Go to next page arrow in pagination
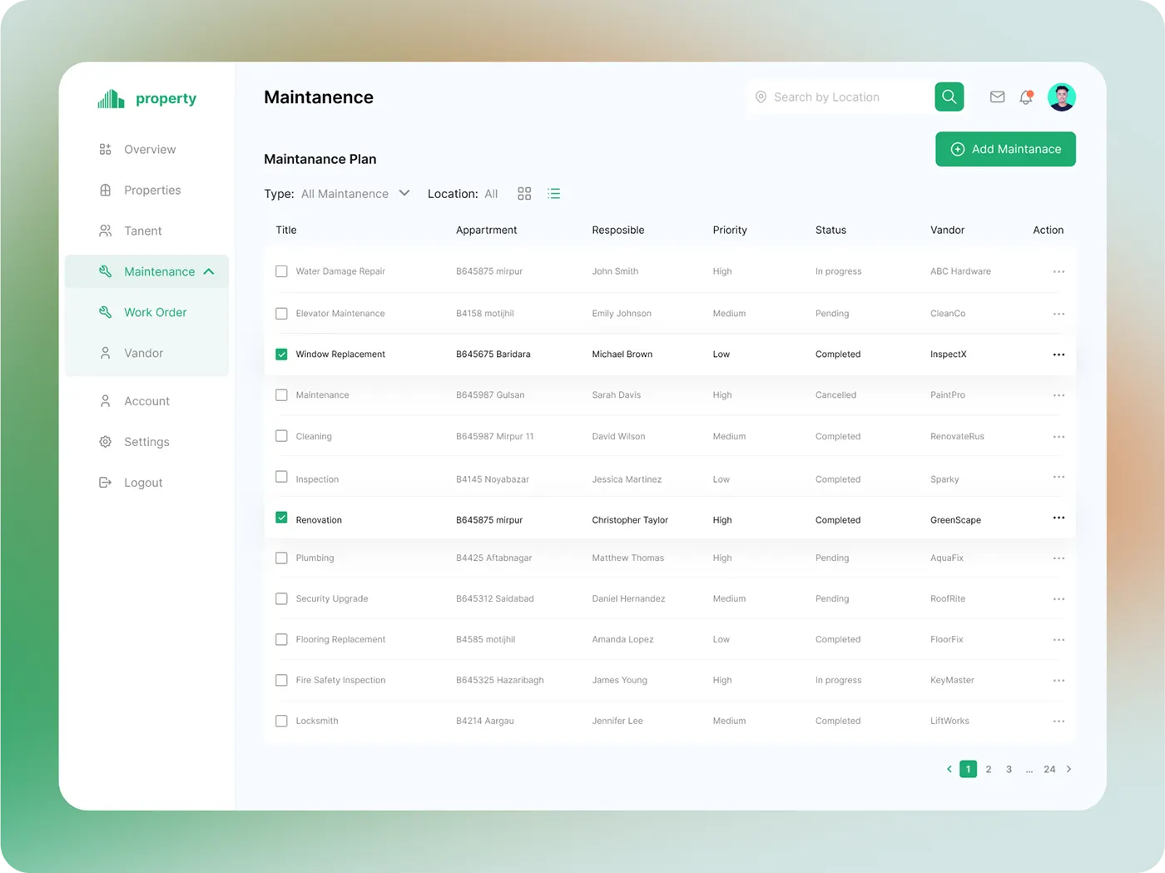This screenshot has height=873, width=1165. tap(1069, 769)
